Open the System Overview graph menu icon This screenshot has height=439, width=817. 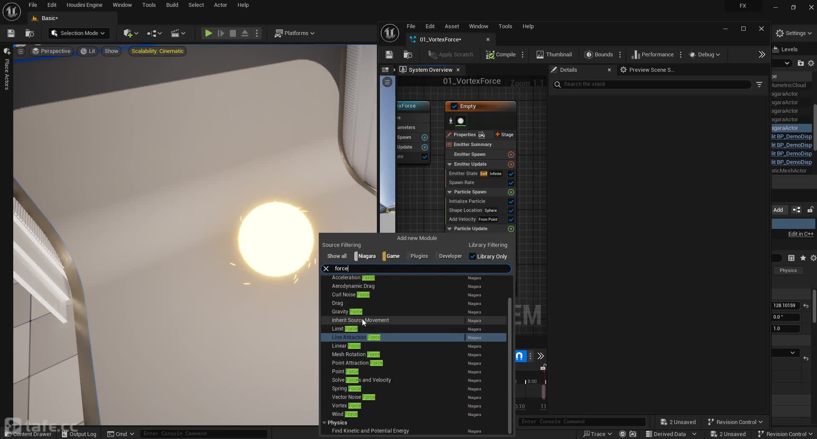[x=387, y=82]
